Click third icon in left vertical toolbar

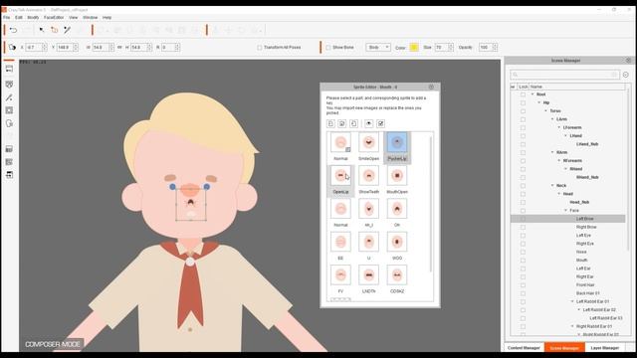click(9, 97)
